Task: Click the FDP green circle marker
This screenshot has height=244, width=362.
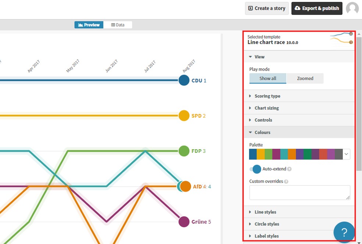Action: 184,151
